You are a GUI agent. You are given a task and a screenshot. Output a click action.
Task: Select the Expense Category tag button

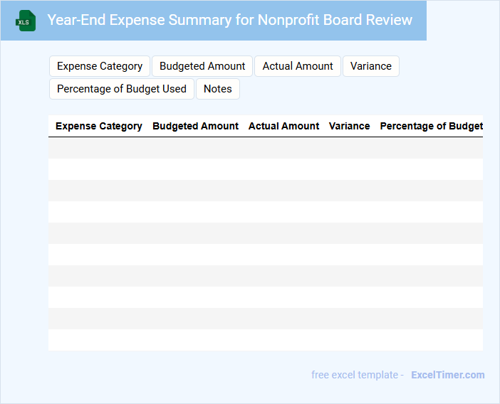(x=100, y=66)
